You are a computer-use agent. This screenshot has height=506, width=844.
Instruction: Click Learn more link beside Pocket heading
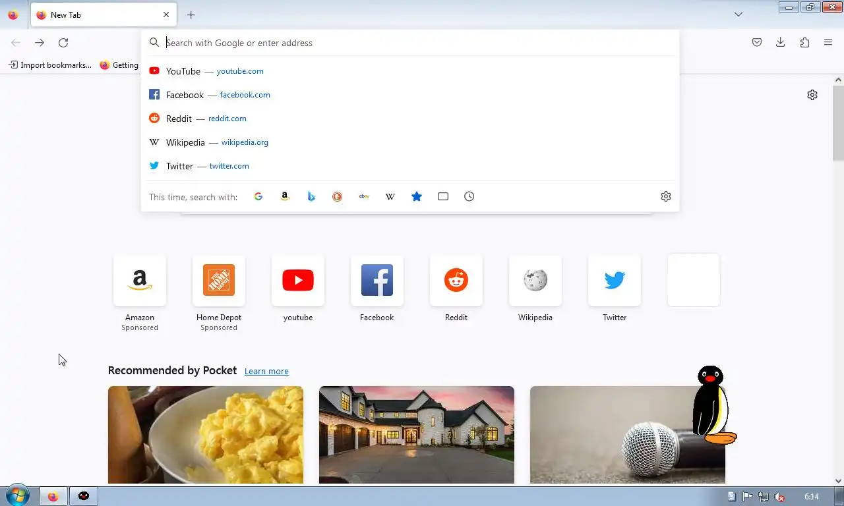(266, 371)
